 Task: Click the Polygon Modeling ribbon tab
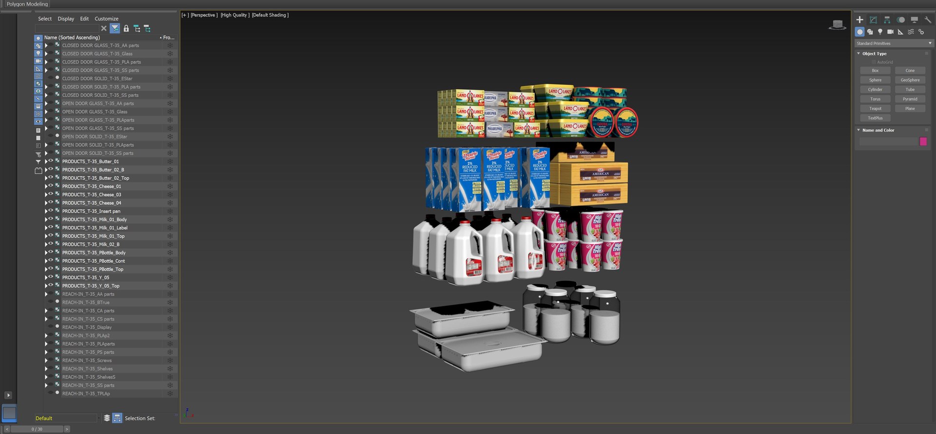27,4
